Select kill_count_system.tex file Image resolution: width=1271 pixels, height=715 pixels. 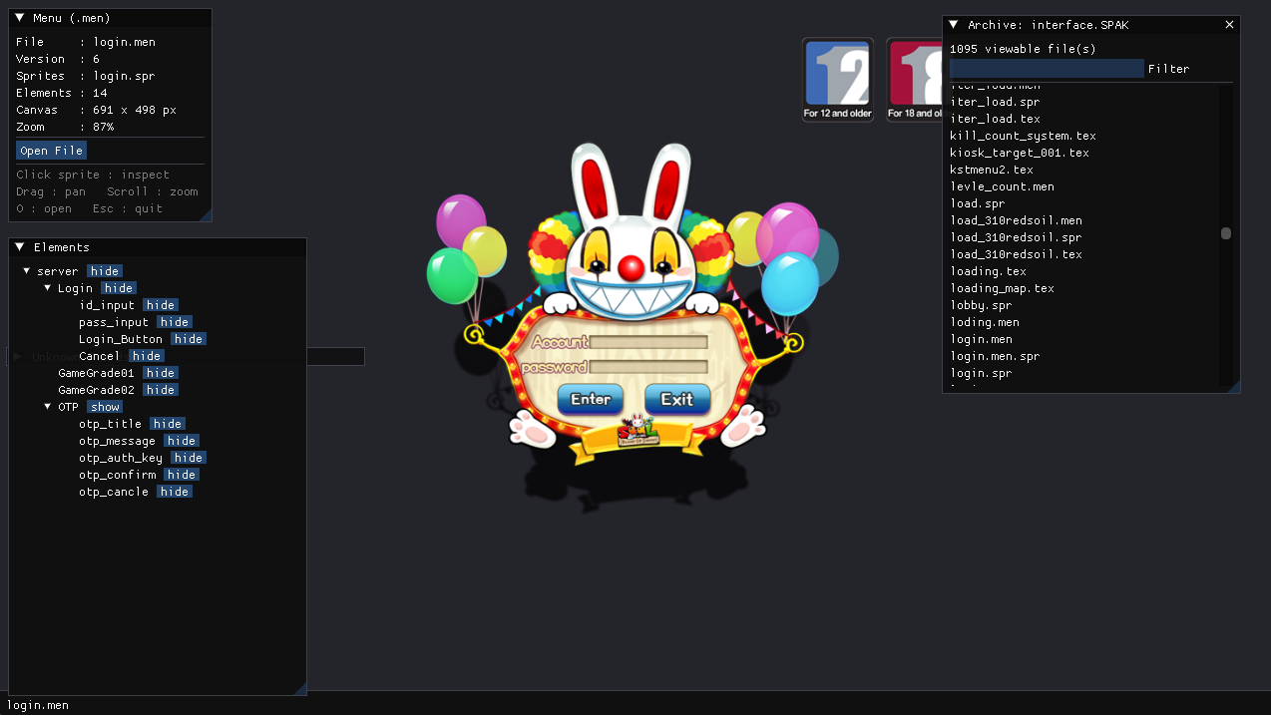[1023, 136]
